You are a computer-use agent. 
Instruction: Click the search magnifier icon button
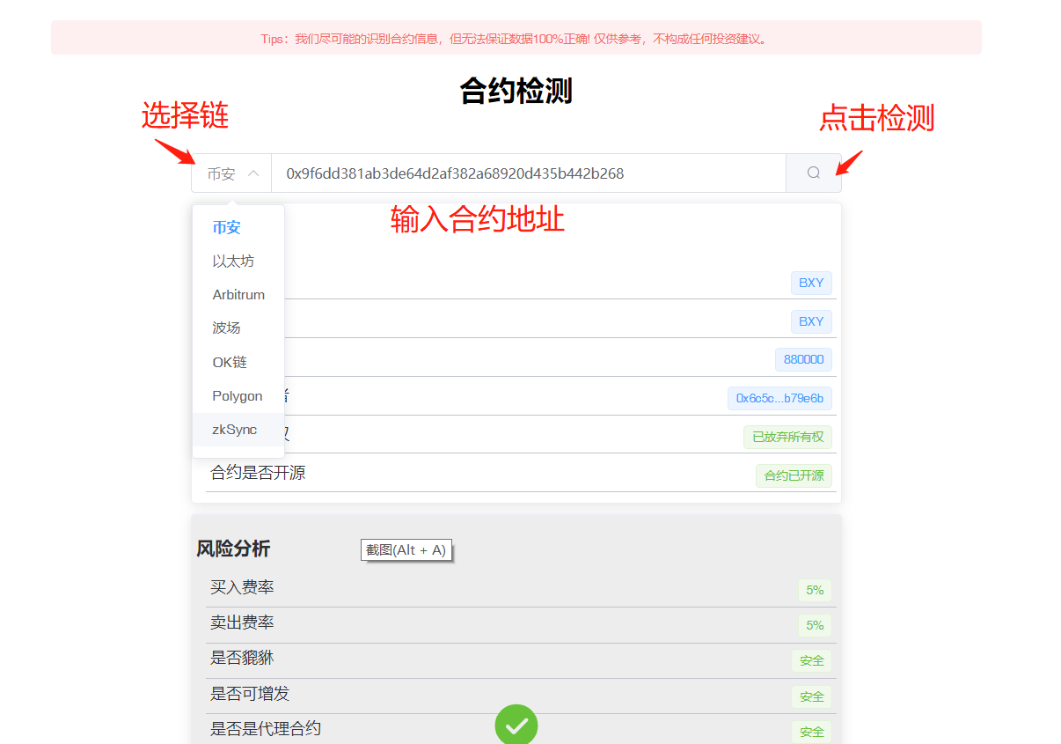pos(813,173)
